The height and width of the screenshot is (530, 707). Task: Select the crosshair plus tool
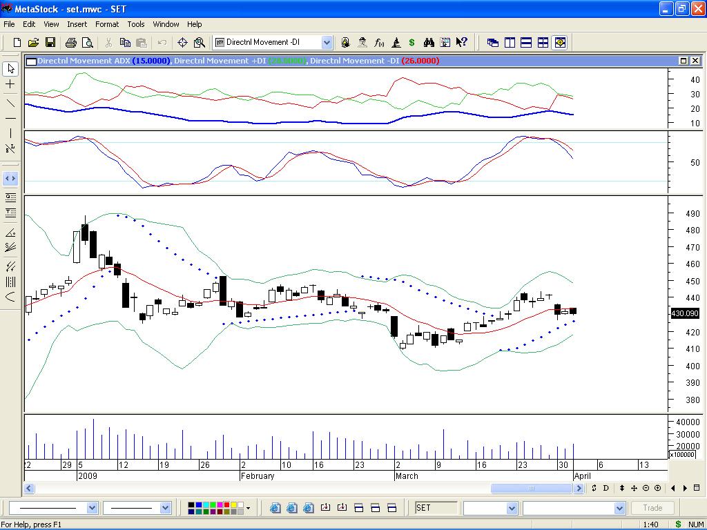[10, 84]
